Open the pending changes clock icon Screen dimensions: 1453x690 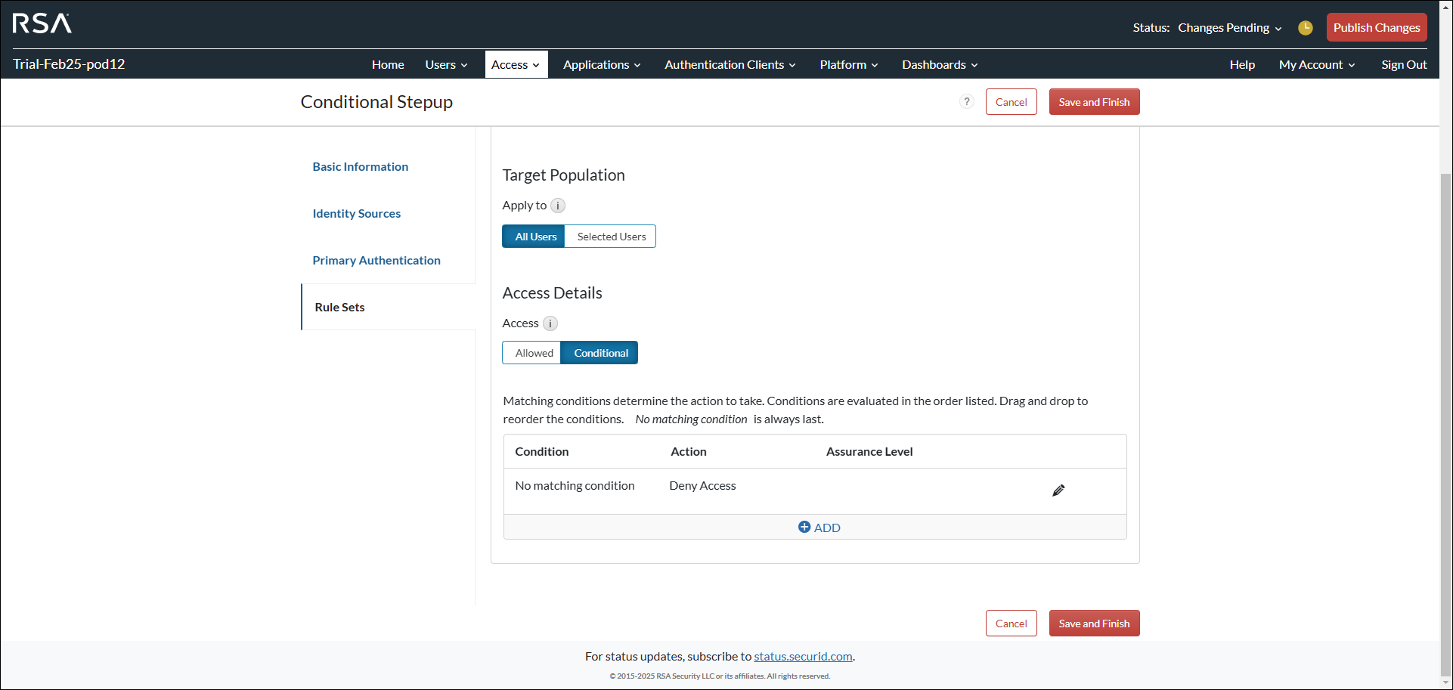[x=1306, y=27]
